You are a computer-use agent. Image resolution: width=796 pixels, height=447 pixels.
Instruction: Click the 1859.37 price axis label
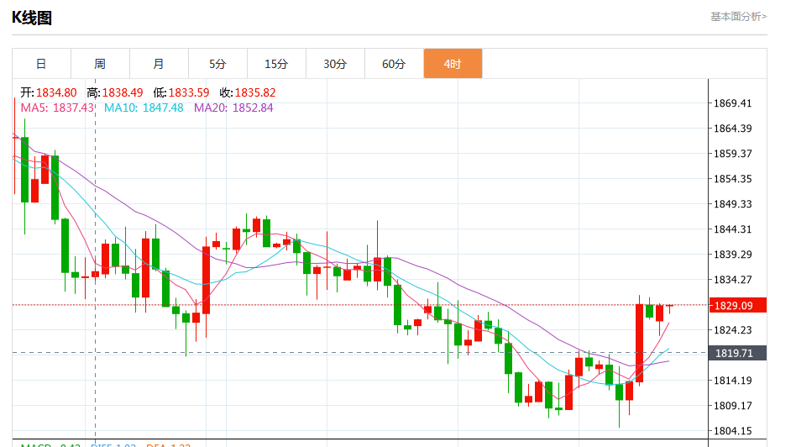[x=732, y=154]
